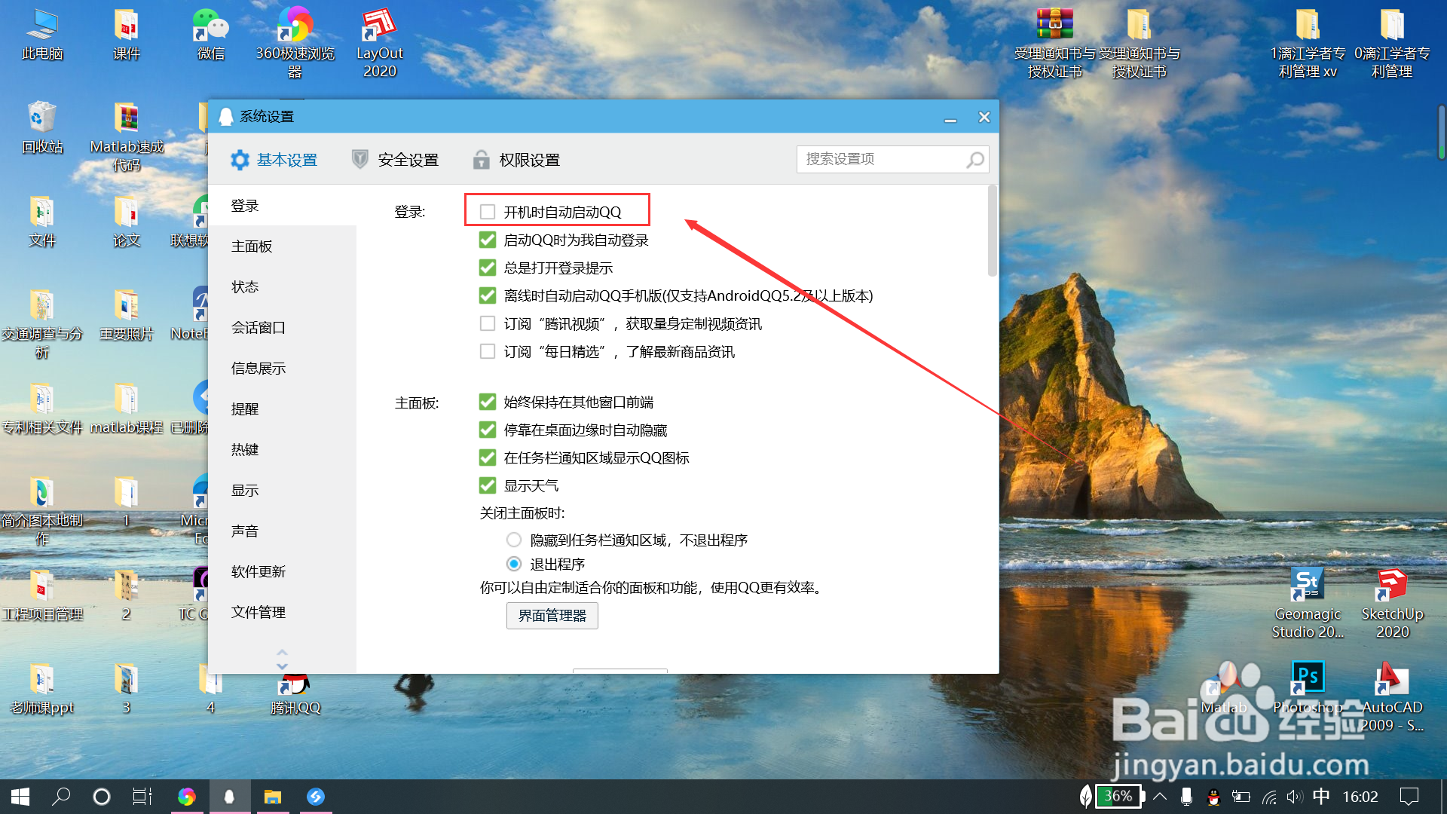Viewport: 1447px width, 814px height.
Task: Enable auto-start QQ at boot checkbox
Action: point(488,212)
